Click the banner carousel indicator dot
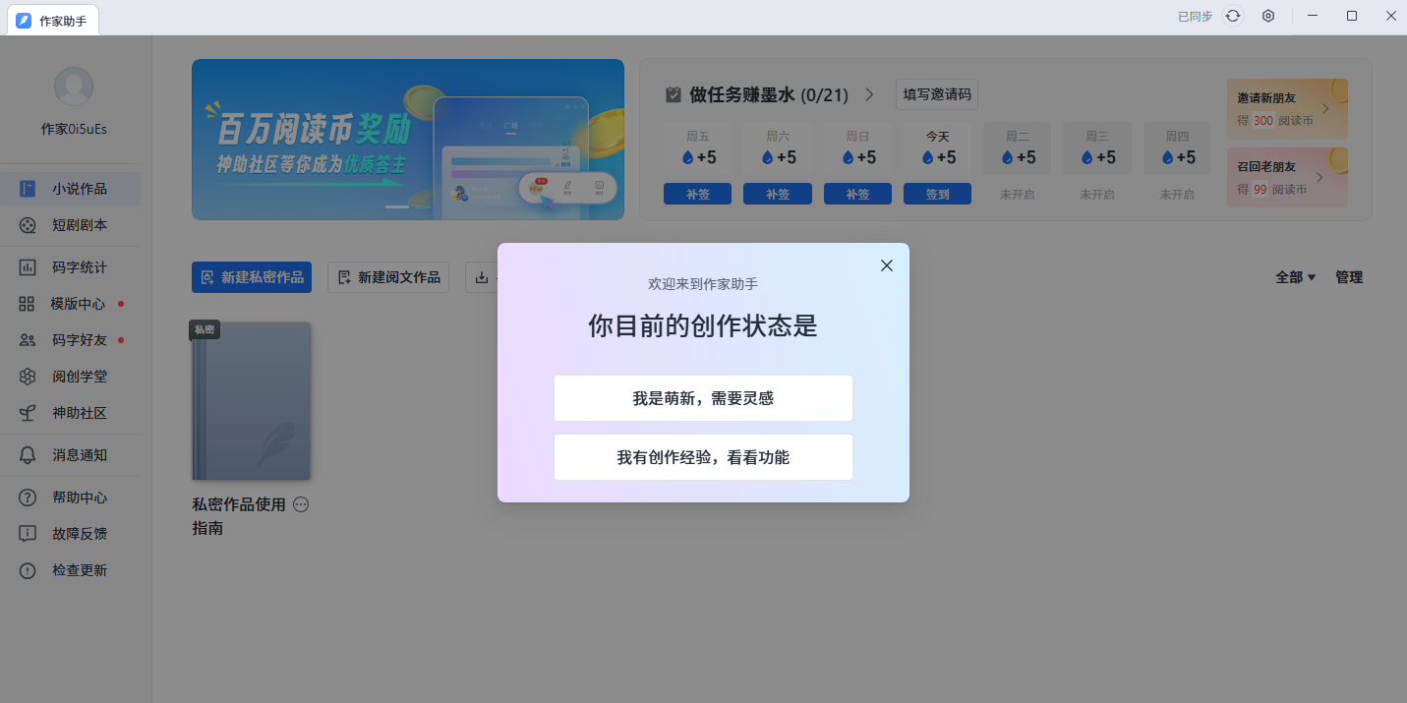 (398, 207)
